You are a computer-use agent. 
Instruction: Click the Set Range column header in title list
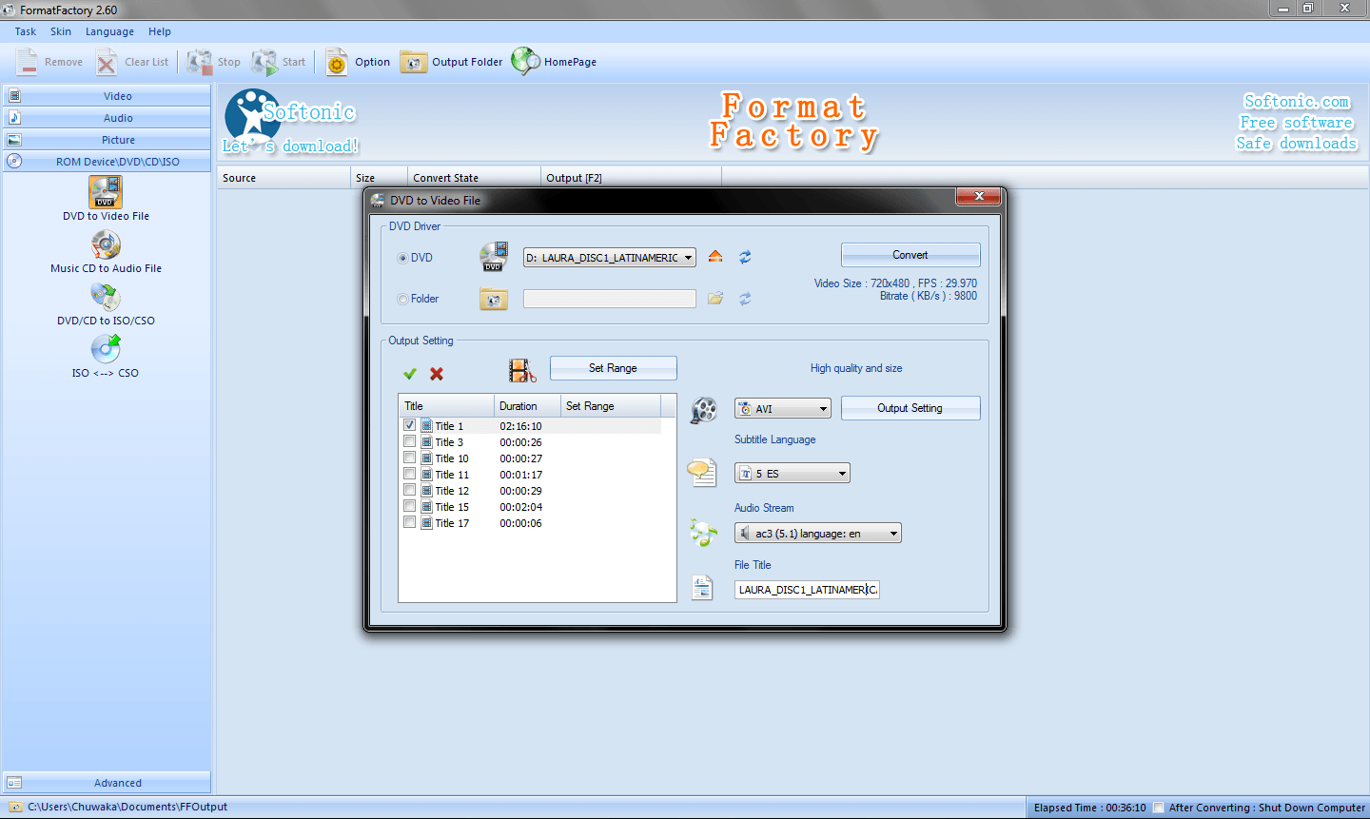click(611, 406)
